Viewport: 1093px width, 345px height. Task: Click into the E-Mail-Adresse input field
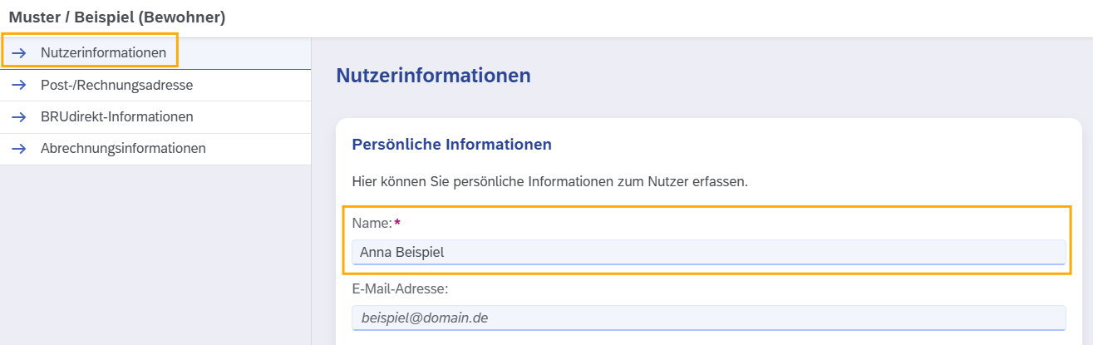point(709,318)
